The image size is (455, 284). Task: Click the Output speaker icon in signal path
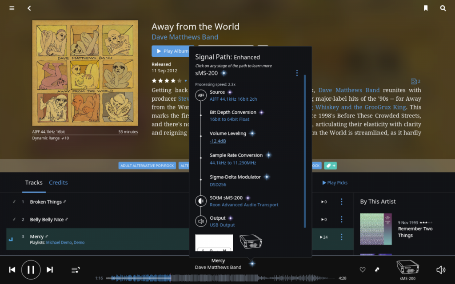[x=201, y=221]
